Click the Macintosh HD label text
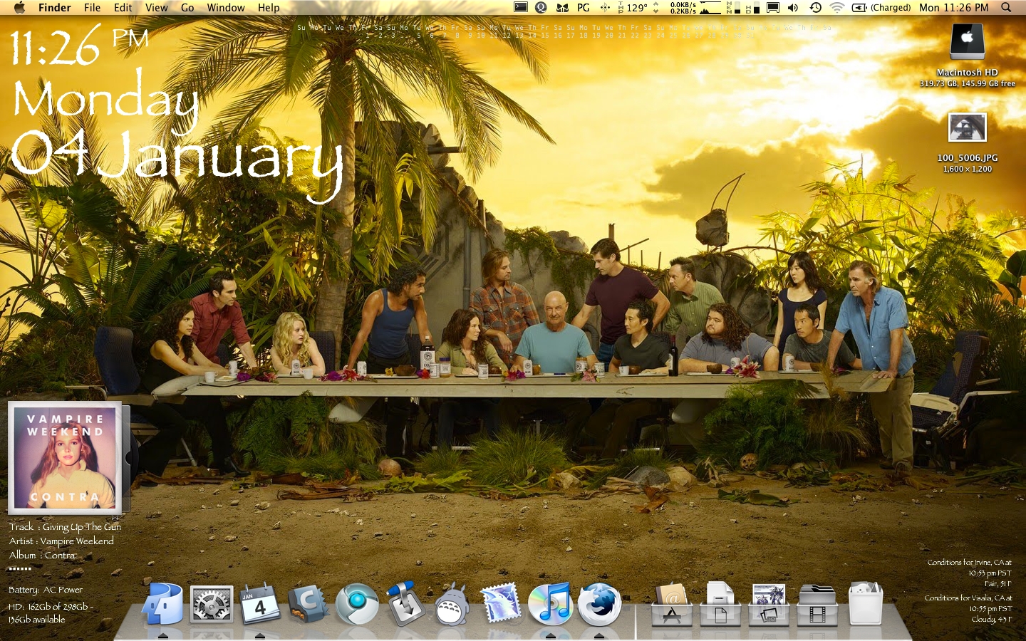Screen dimensions: 1026x641 coord(968,73)
